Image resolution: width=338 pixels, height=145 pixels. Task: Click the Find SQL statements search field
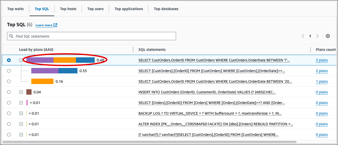point(94,36)
